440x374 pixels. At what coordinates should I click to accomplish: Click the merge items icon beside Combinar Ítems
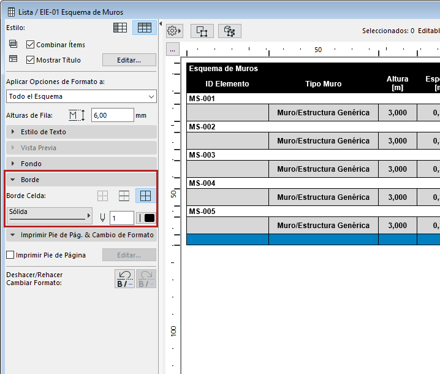click(x=13, y=44)
